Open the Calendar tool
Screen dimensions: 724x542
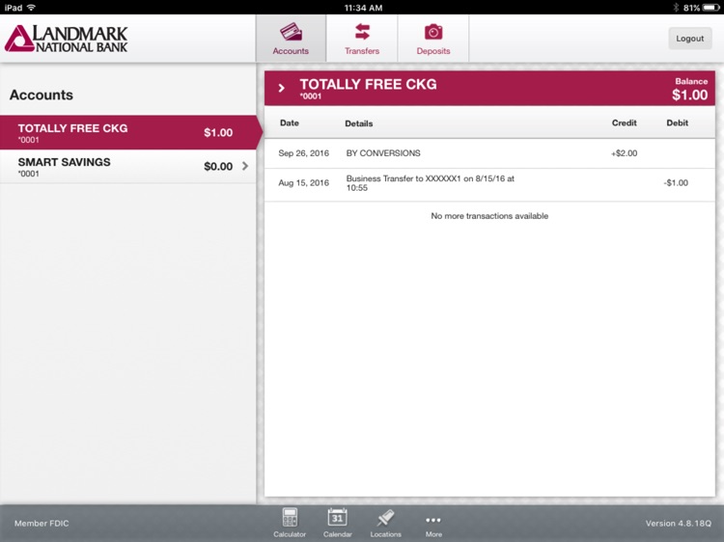point(338,523)
